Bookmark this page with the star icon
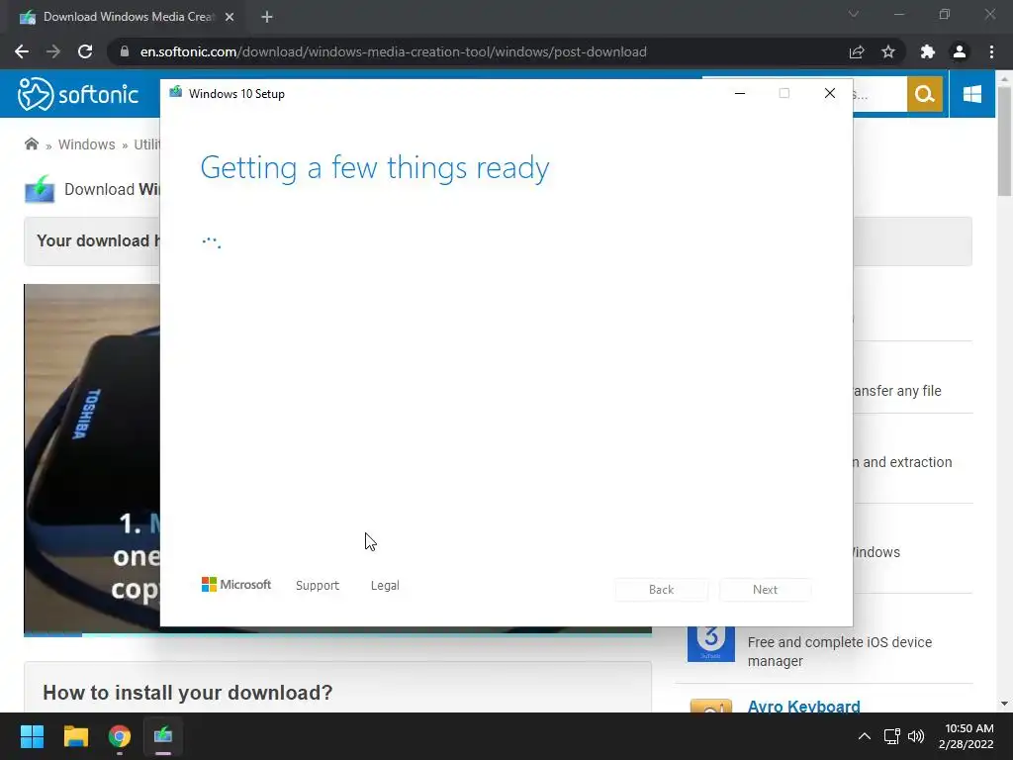 (x=888, y=51)
